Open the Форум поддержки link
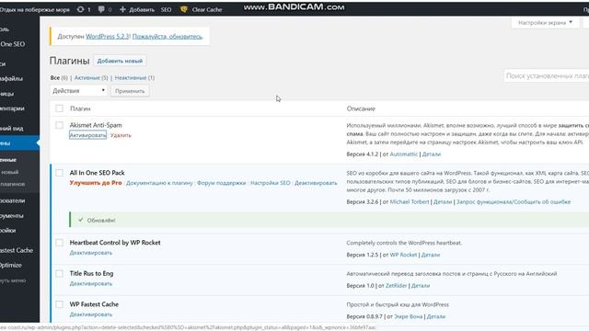The height and width of the screenshot is (331, 589). tap(222, 183)
